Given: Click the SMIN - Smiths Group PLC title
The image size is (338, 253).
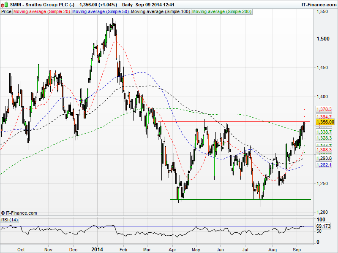Looking at the screenshot, I should 42,5.
